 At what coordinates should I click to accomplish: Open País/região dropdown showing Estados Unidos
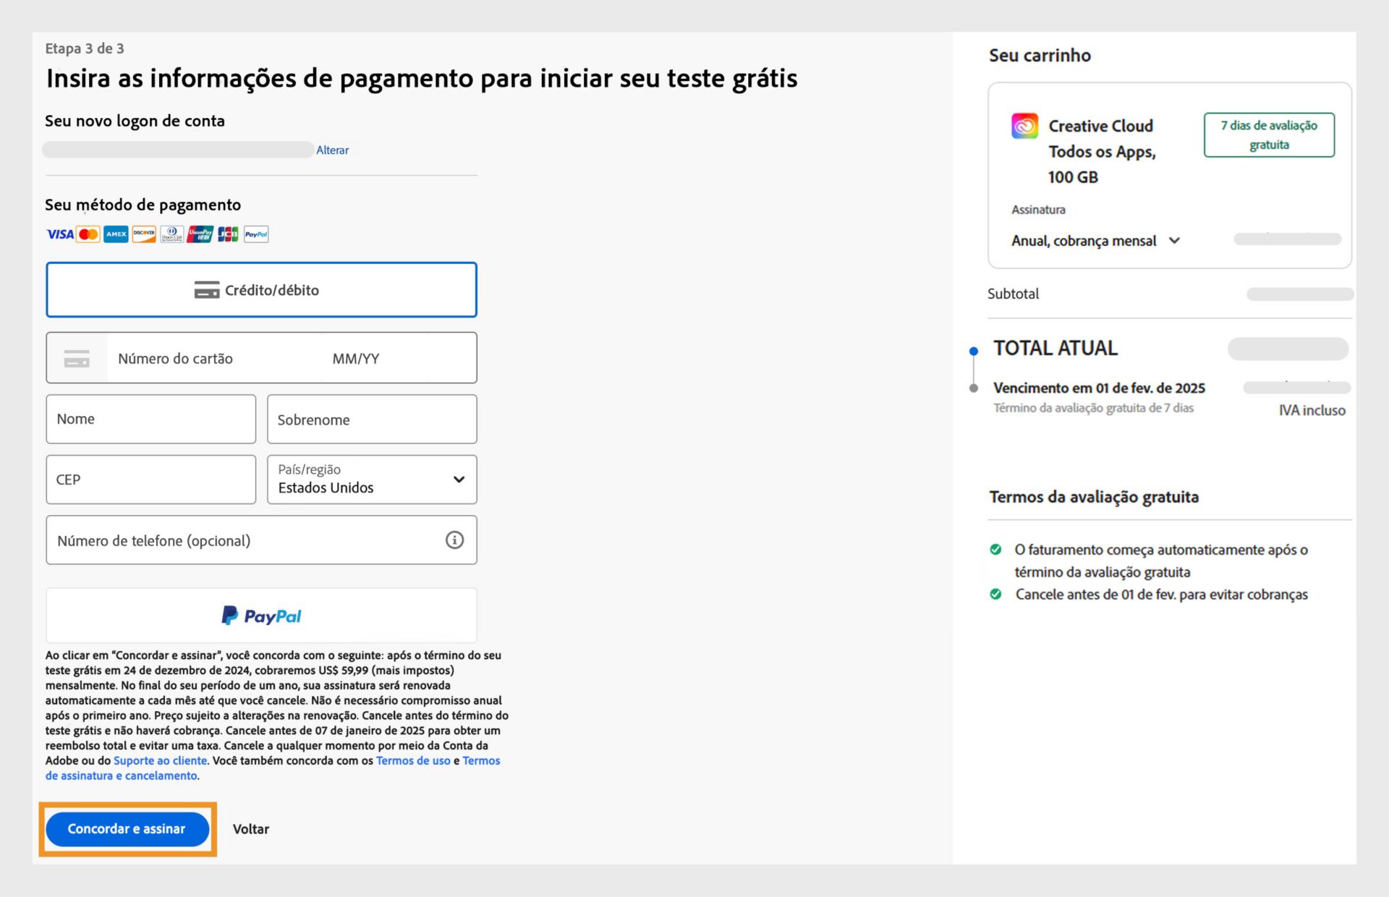(x=372, y=479)
